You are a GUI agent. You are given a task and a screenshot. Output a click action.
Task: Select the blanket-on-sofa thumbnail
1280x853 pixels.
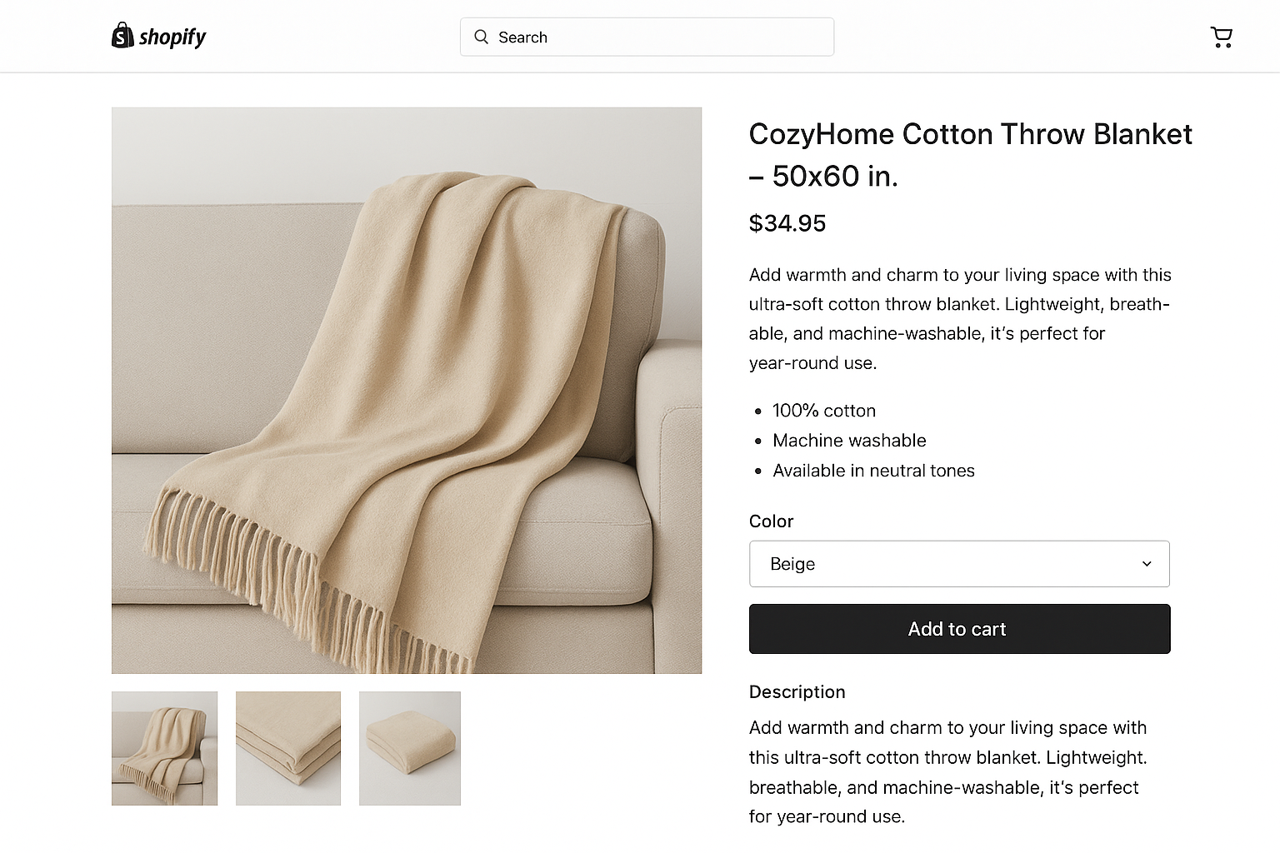point(164,748)
